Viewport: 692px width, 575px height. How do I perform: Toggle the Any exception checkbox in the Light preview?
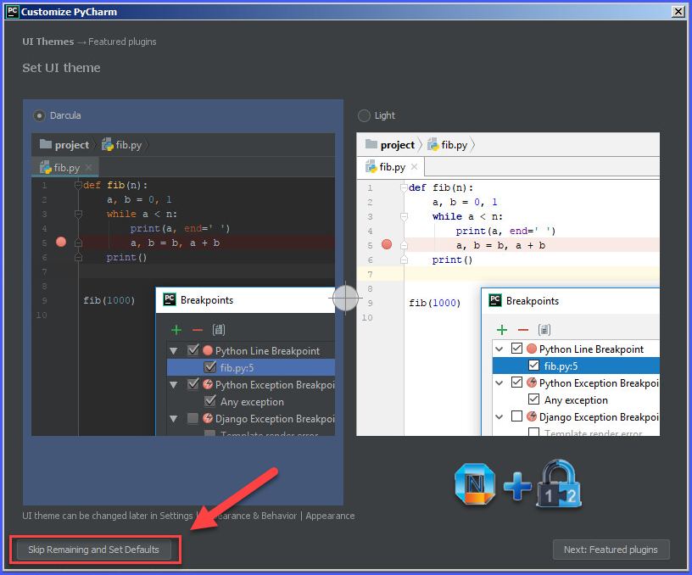[533, 399]
